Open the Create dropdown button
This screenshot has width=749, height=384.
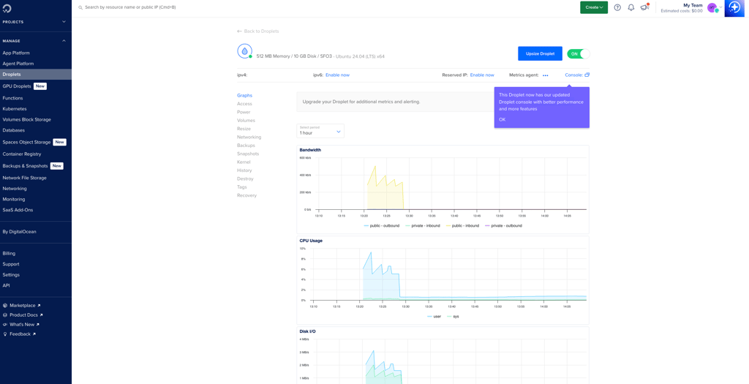pos(594,7)
